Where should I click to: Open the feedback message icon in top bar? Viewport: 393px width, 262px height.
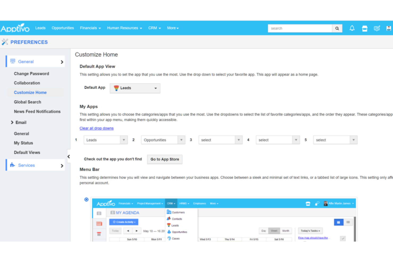click(377, 28)
